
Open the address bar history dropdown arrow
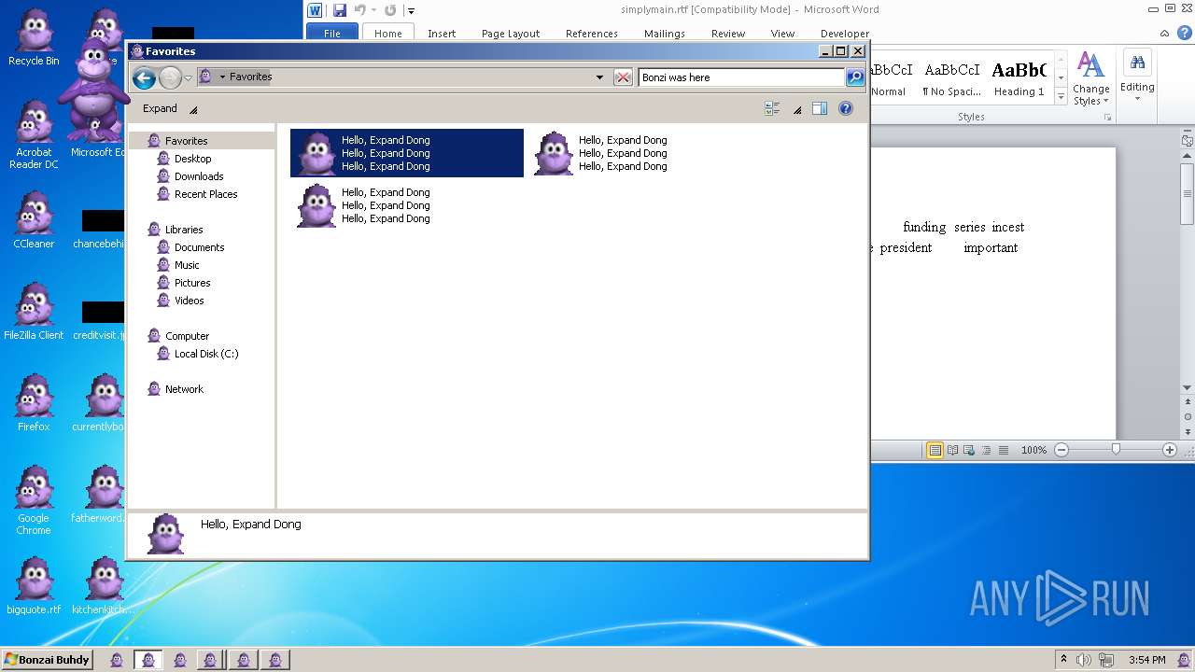click(x=599, y=77)
